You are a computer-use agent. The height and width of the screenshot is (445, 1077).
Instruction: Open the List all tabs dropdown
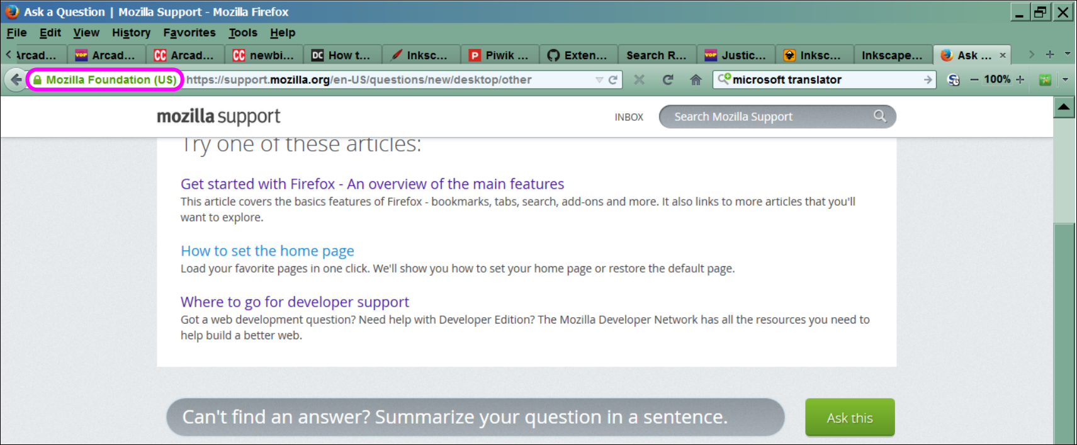point(1068,54)
